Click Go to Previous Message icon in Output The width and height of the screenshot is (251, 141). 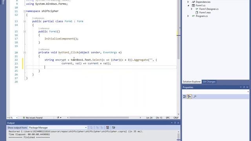pos(98,127)
